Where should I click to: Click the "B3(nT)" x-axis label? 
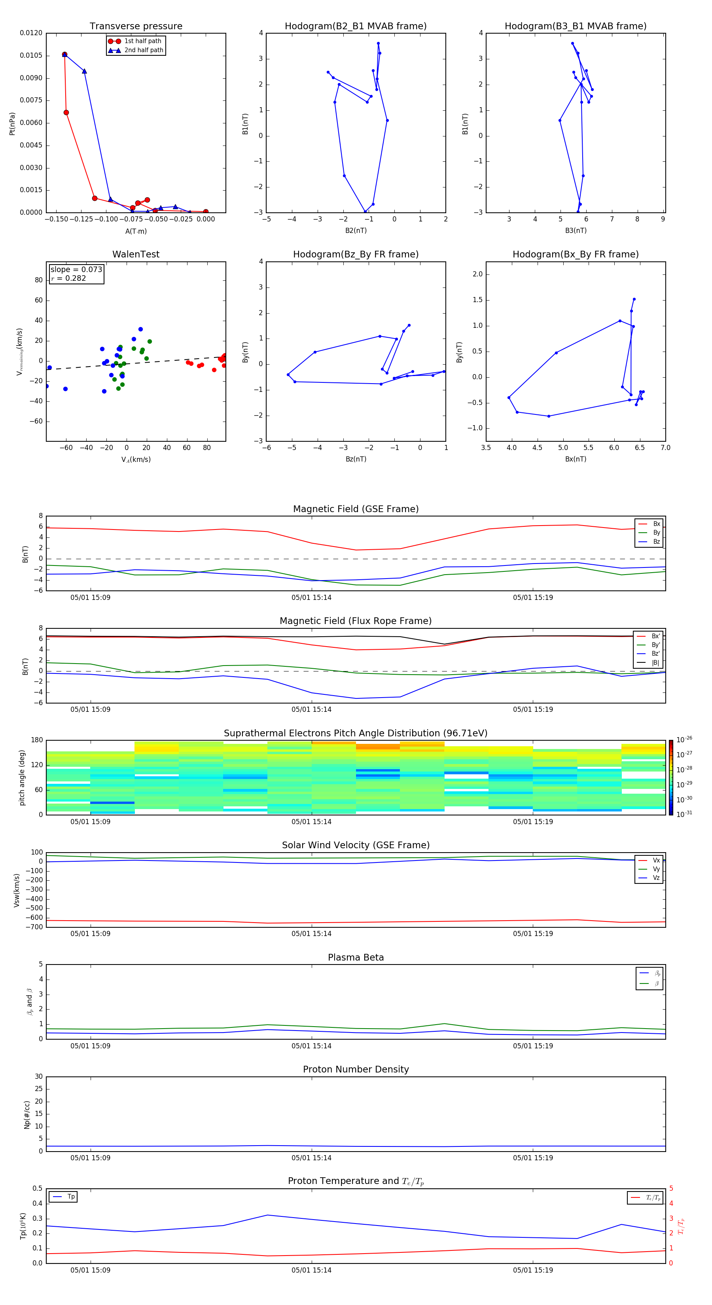point(576,231)
